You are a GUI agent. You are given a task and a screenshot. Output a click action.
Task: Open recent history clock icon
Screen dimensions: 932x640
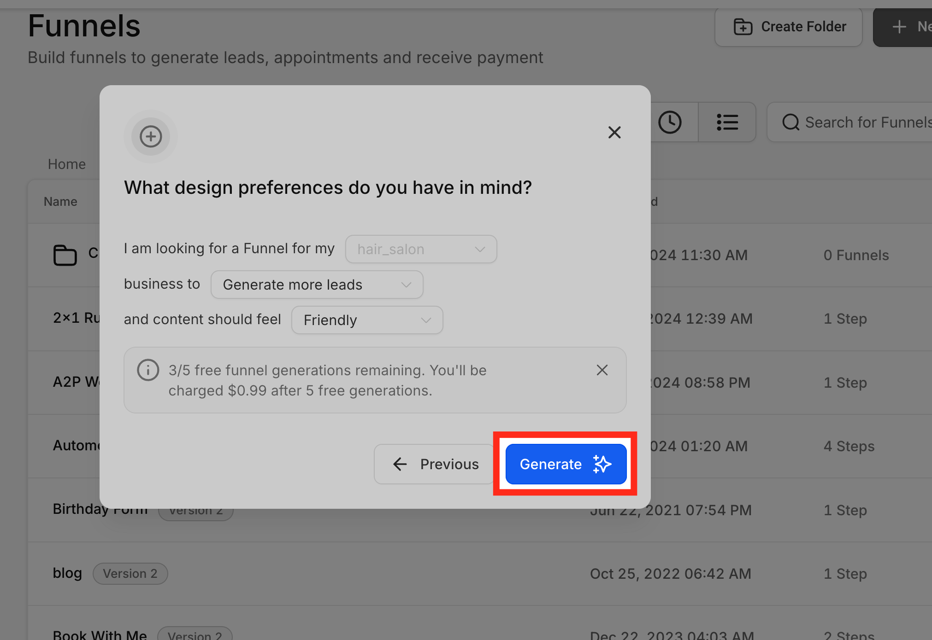(x=670, y=122)
